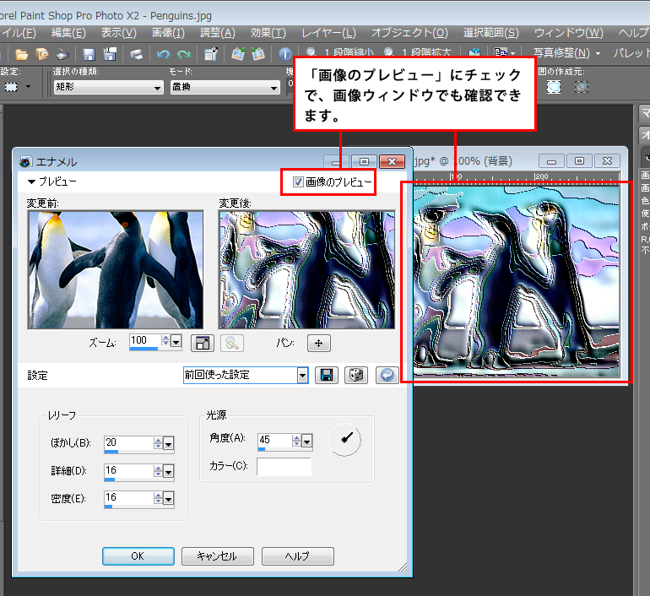Click the ズーム 100 value field
The width and height of the screenshot is (650, 596).
pos(144,340)
